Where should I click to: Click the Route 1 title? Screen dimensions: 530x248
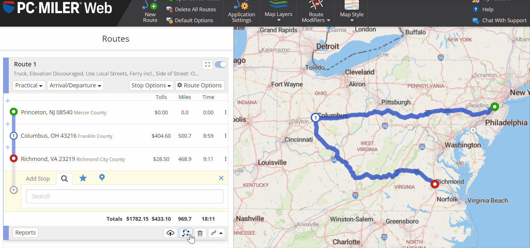(25, 64)
